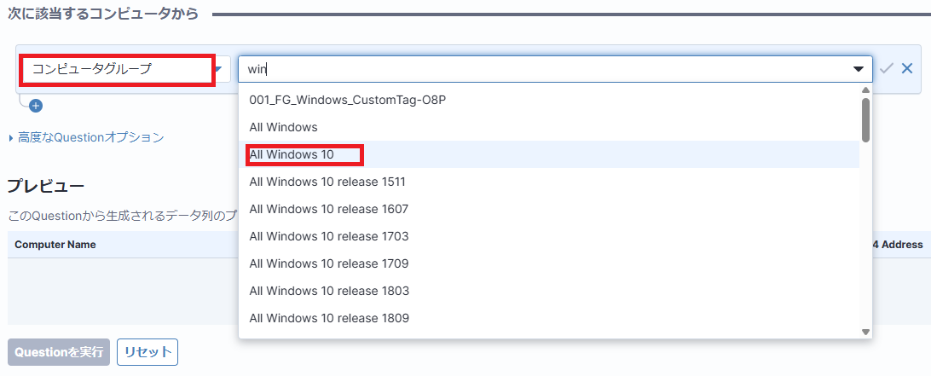Confirm filter with the checkmark icon
Image resolution: width=931 pixels, height=376 pixels.
887,69
